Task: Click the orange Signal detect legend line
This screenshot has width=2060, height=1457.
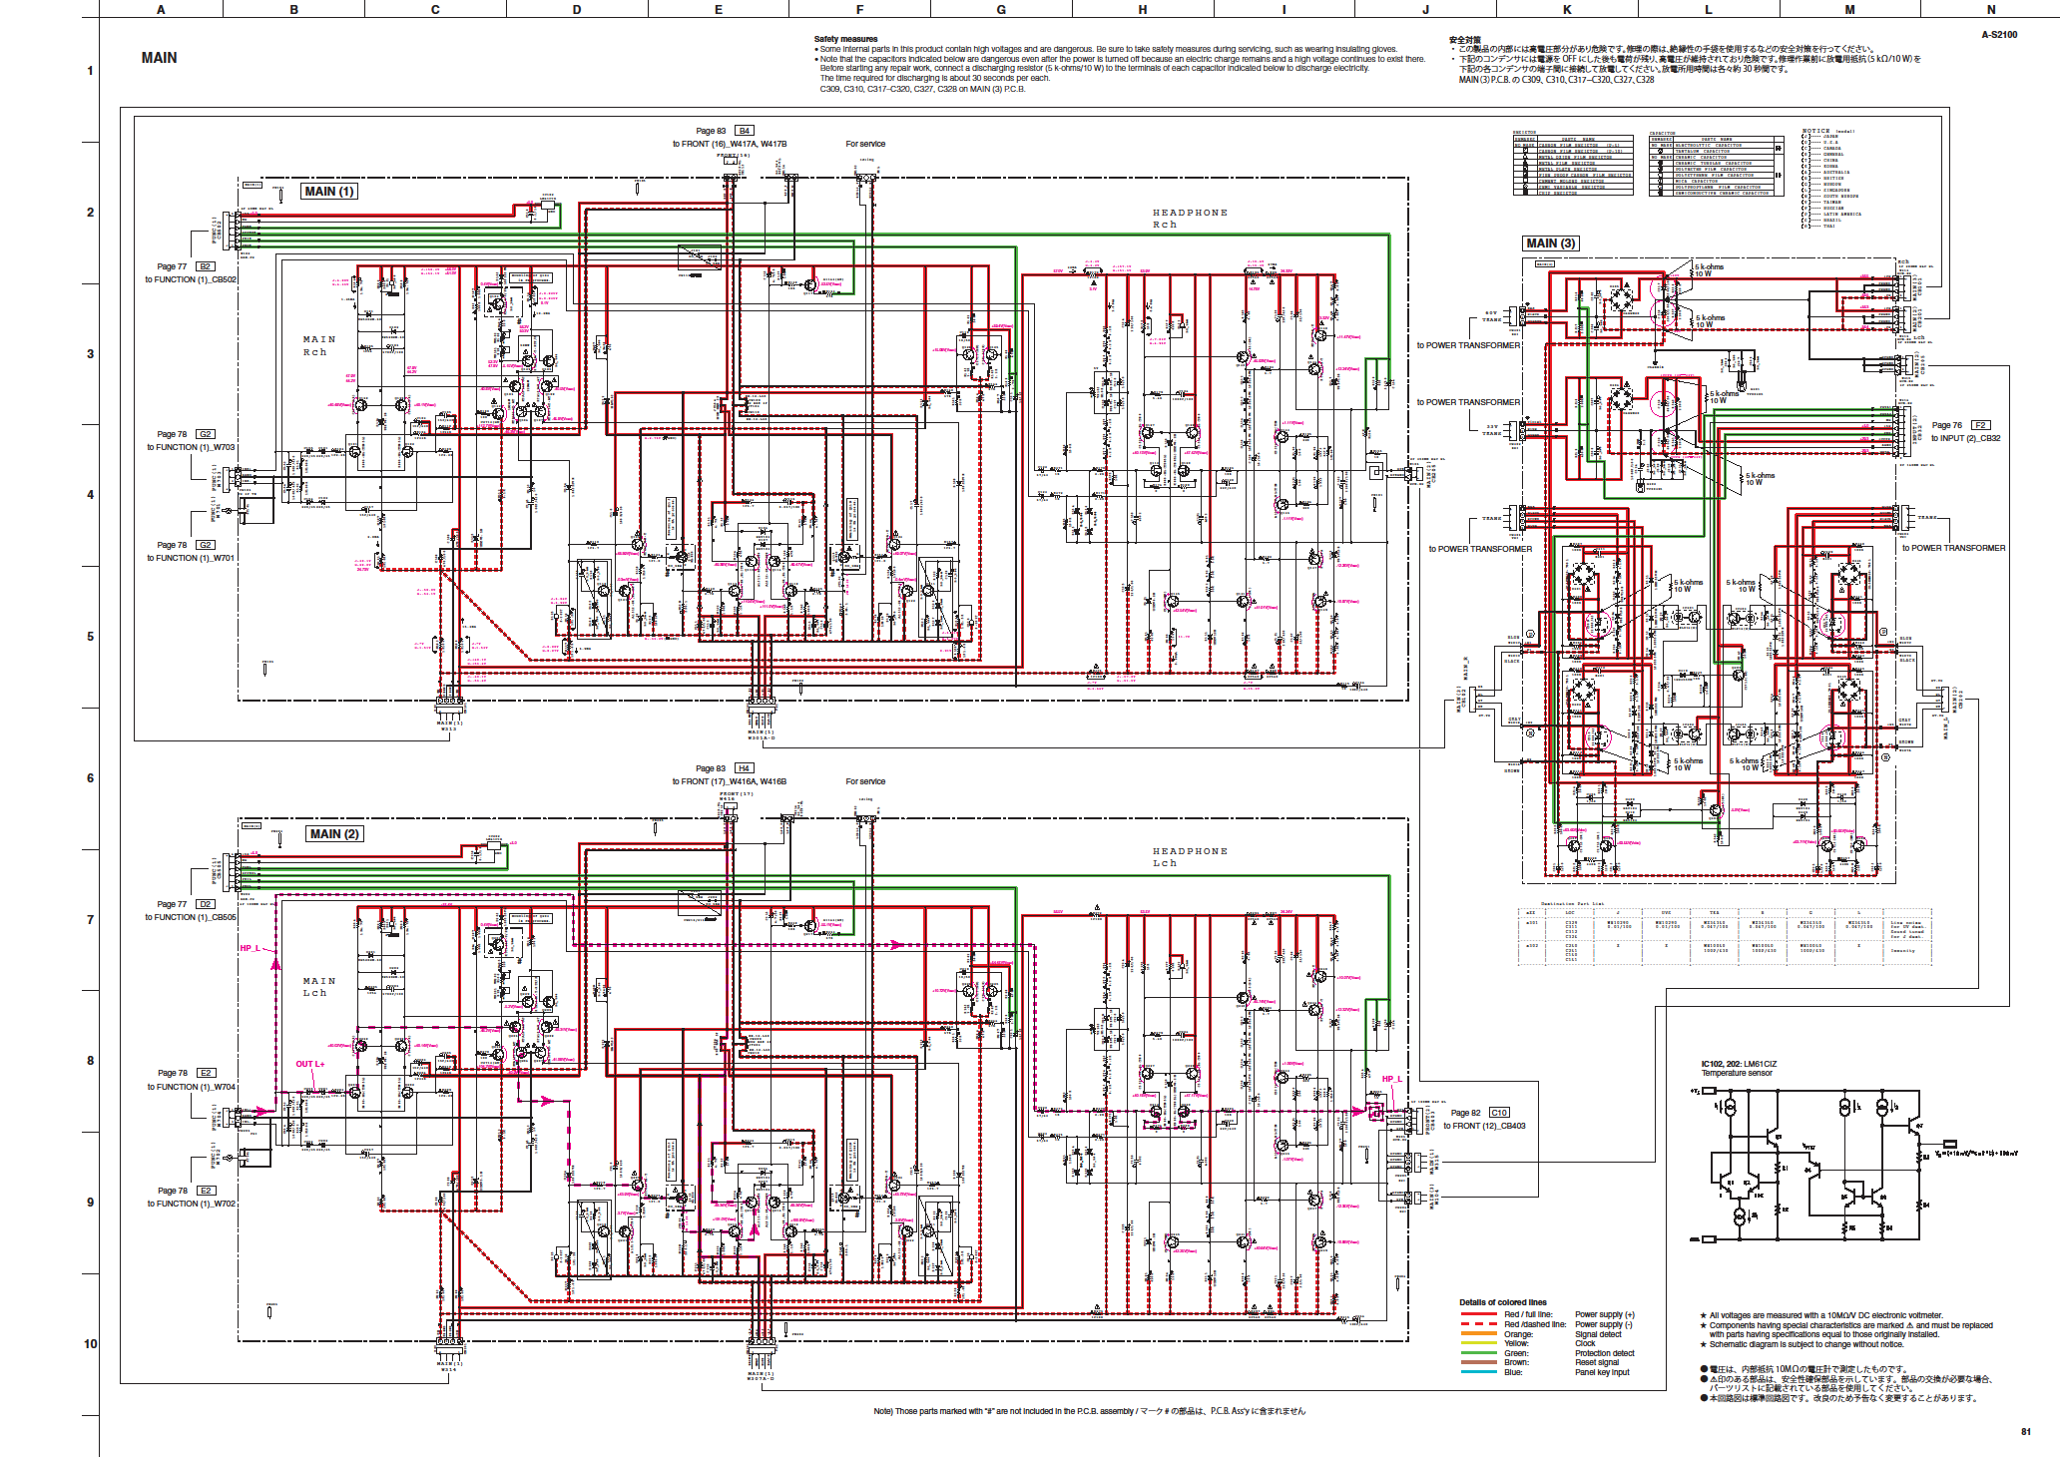Action: (1478, 1334)
